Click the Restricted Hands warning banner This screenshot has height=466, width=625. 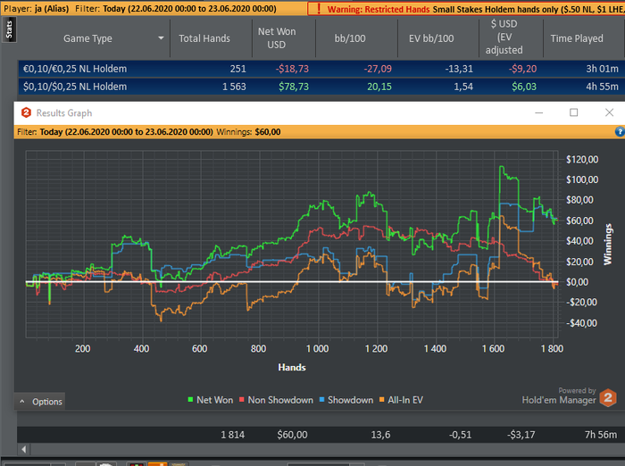point(466,9)
